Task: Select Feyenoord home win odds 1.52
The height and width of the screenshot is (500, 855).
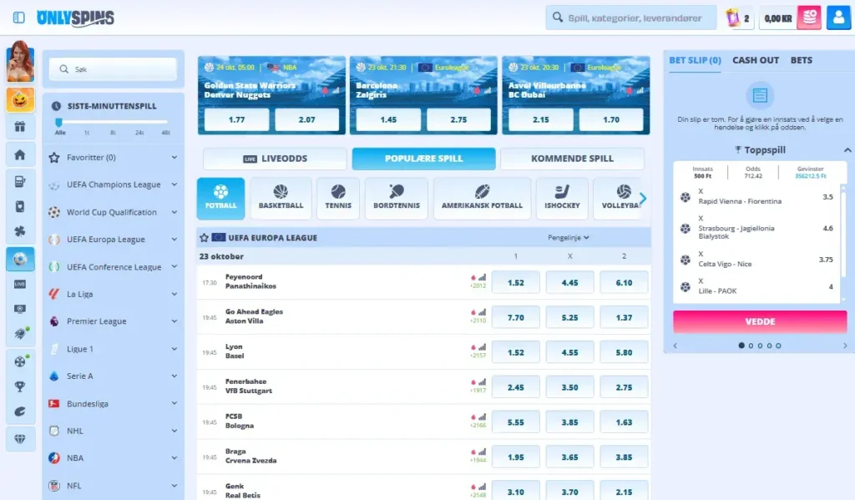Action: pyautogui.click(x=515, y=282)
